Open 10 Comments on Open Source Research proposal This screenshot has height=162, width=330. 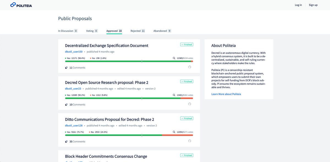pos(77,105)
